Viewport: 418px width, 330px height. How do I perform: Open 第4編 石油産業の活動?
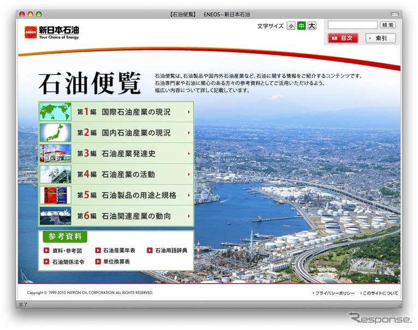(x=116, y=175)
